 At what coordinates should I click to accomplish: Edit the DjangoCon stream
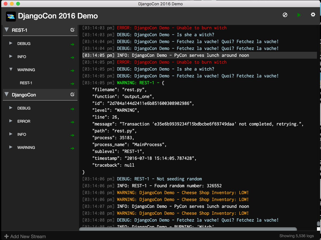pyautogui.click(x=72, y=94)
